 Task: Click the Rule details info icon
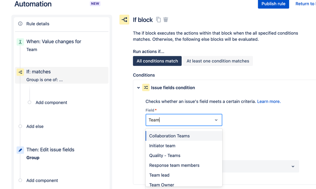click(x=20, y=24)
